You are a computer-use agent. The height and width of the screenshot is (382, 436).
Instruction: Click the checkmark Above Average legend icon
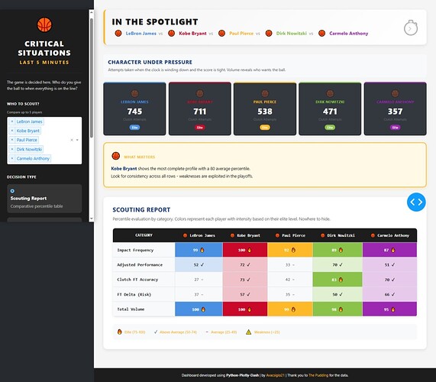(x=156, y=332)
